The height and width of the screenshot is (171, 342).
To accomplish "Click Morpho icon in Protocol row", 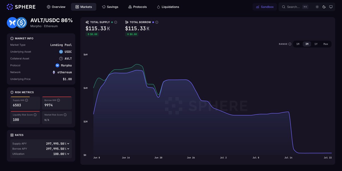I will pos(57,66).
